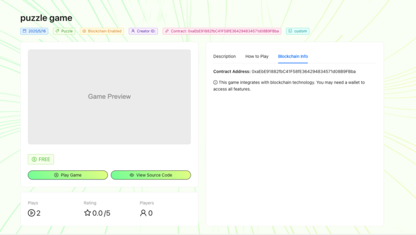Click the user icon in Creator ID tag
Image resolution: width=416 pixels, height=235 pixels.
click(x=133, y=31)
